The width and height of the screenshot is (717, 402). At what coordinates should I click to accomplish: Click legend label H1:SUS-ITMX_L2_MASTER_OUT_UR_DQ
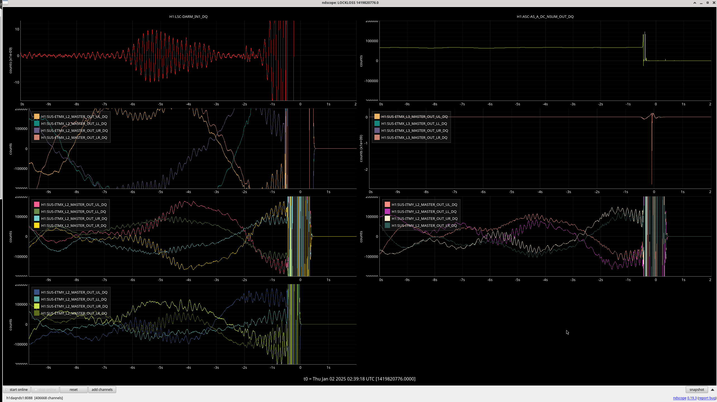click(74, 218)
